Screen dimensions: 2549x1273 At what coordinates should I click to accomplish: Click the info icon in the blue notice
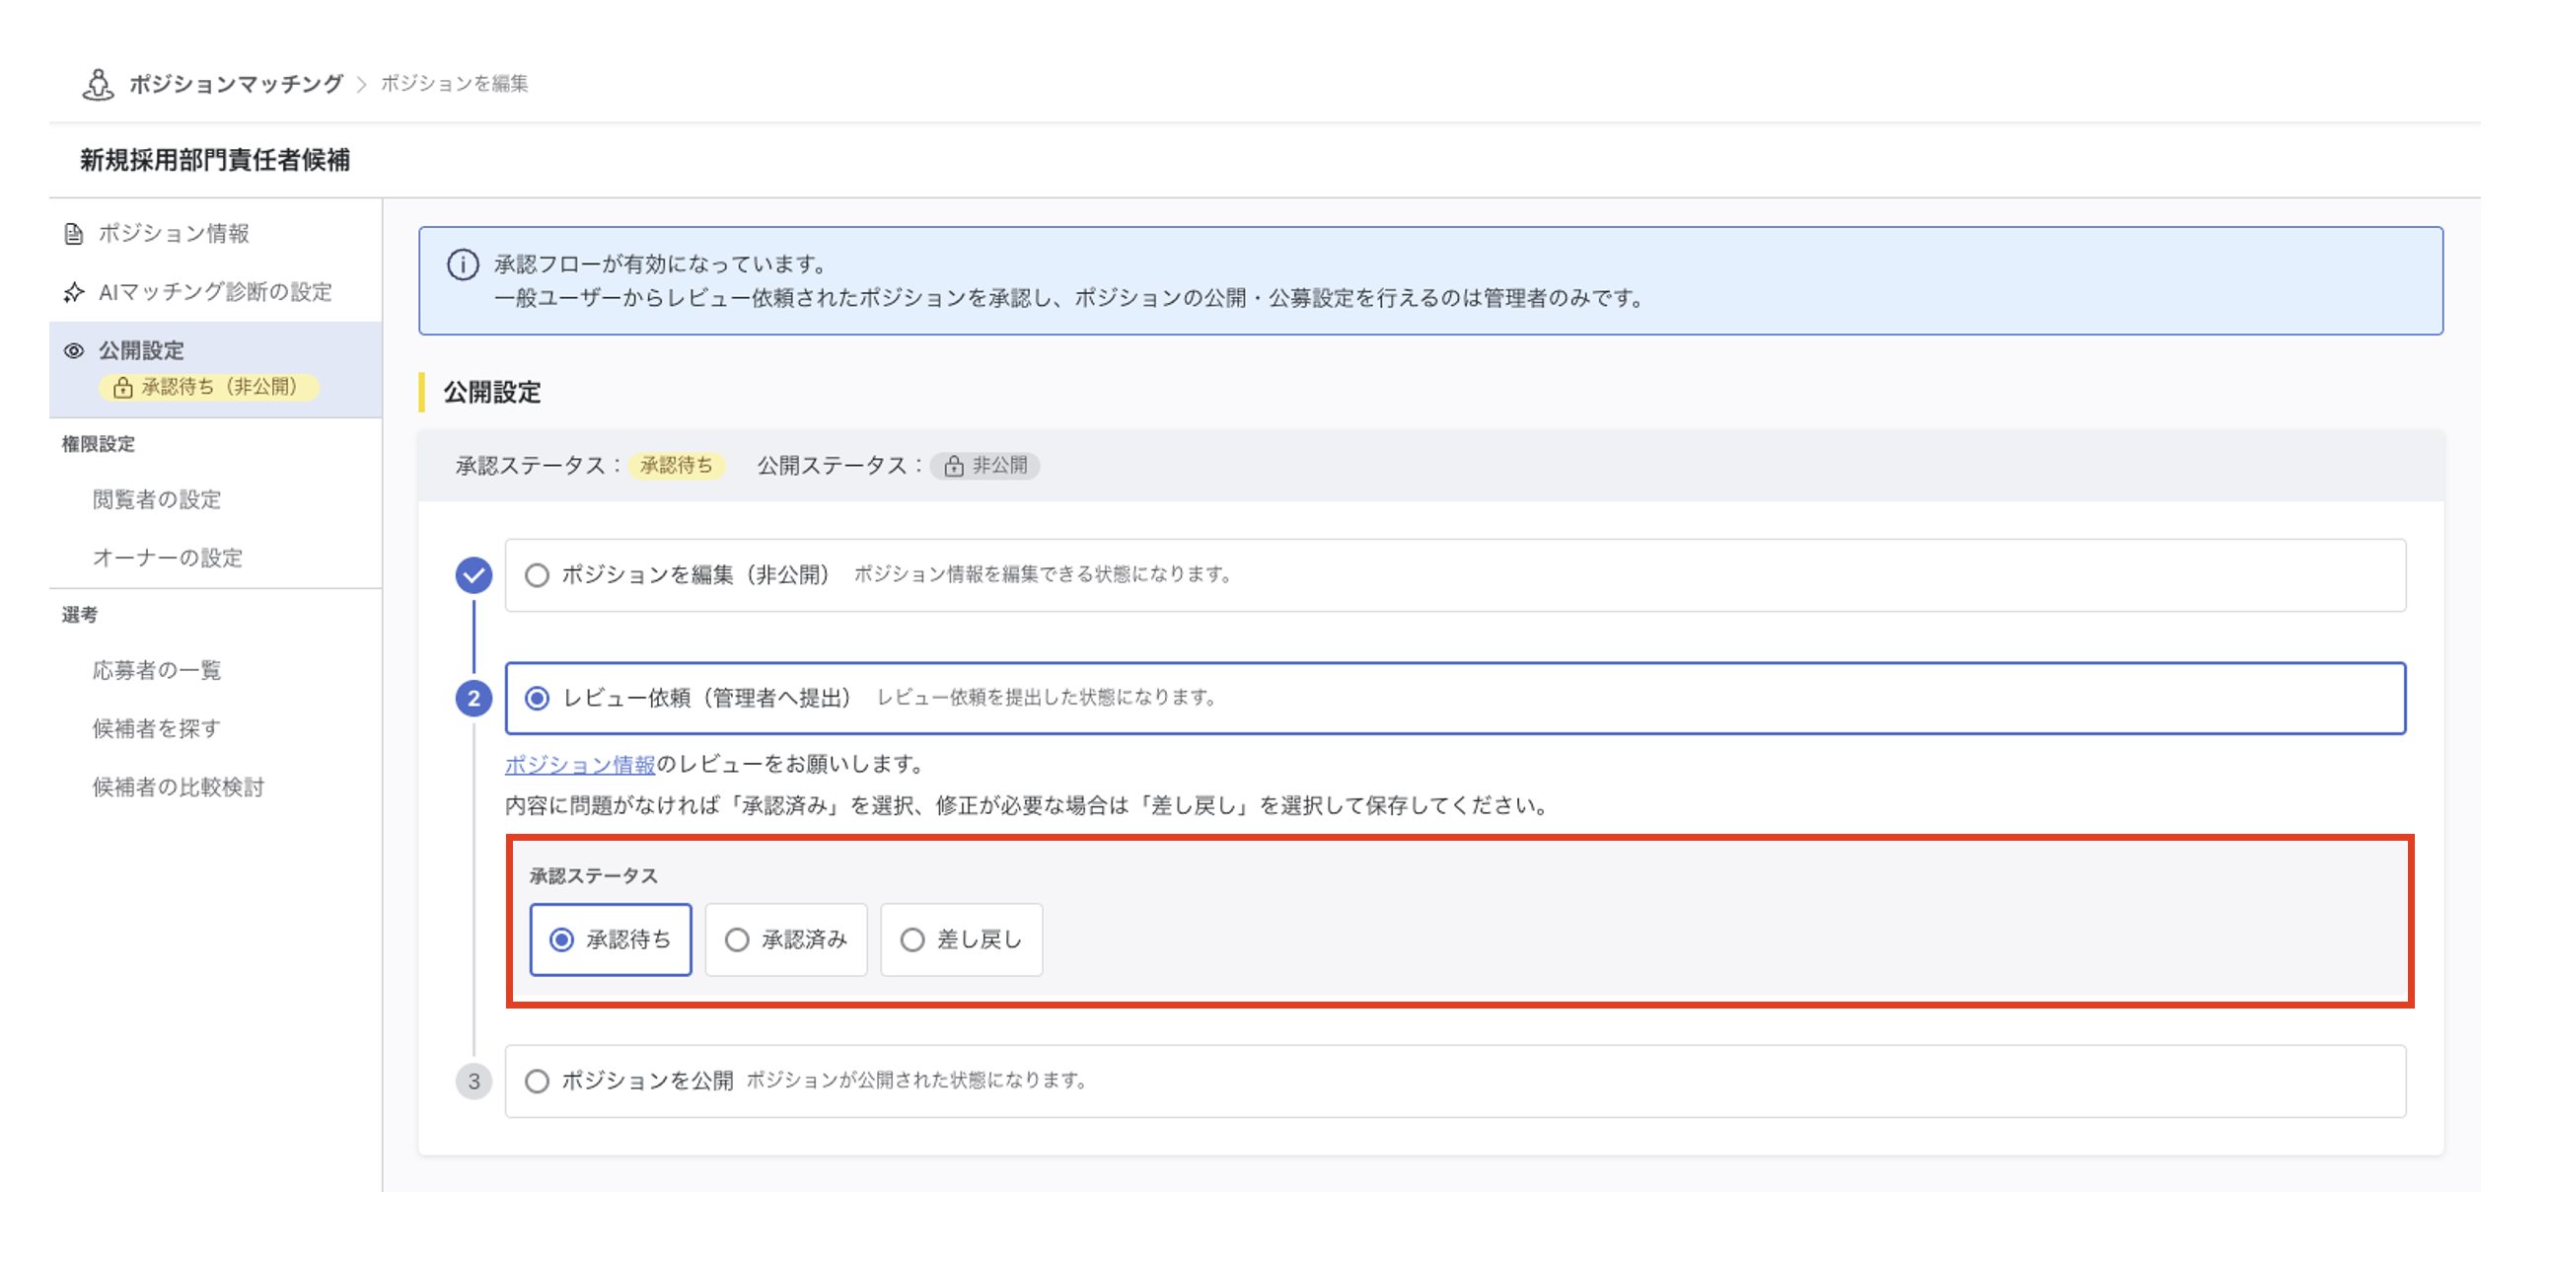click(462, 264)
